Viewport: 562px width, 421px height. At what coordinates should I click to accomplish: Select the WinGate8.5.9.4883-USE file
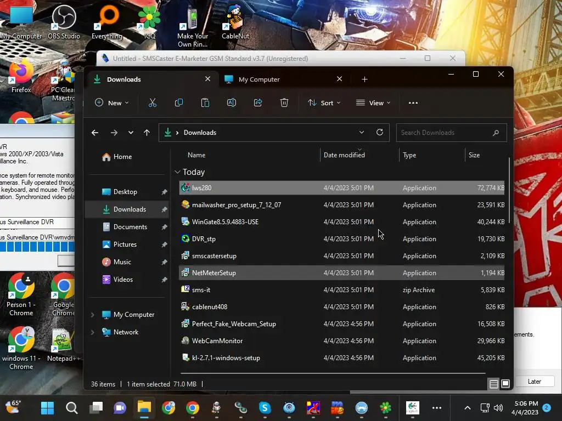[341, 222]
